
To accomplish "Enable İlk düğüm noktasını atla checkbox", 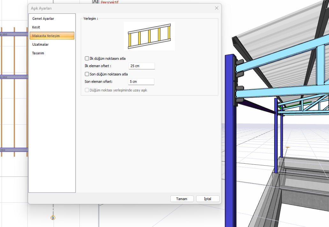I will (87, 59).
